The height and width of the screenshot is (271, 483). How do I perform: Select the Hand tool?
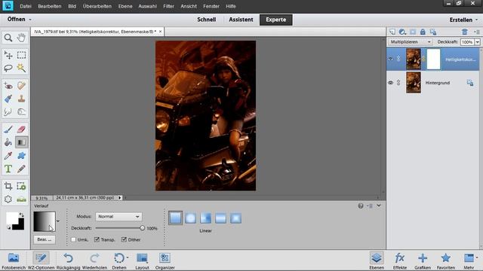21,38
